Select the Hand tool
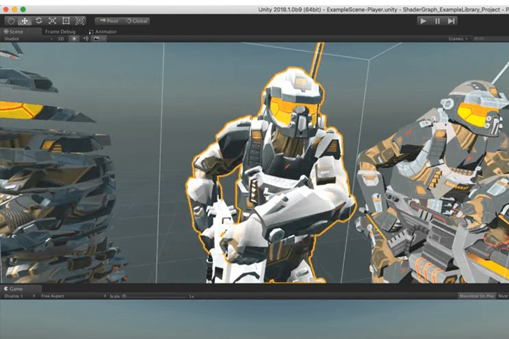Screen dimensions: 509x339 11,21
